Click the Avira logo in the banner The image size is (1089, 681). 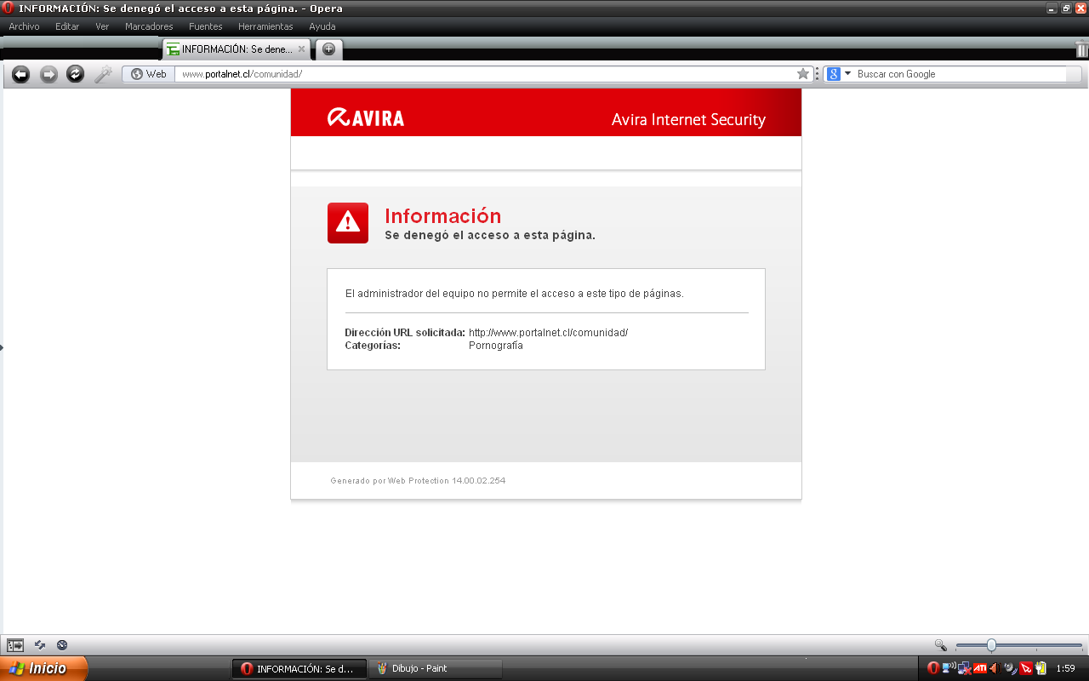366,117
